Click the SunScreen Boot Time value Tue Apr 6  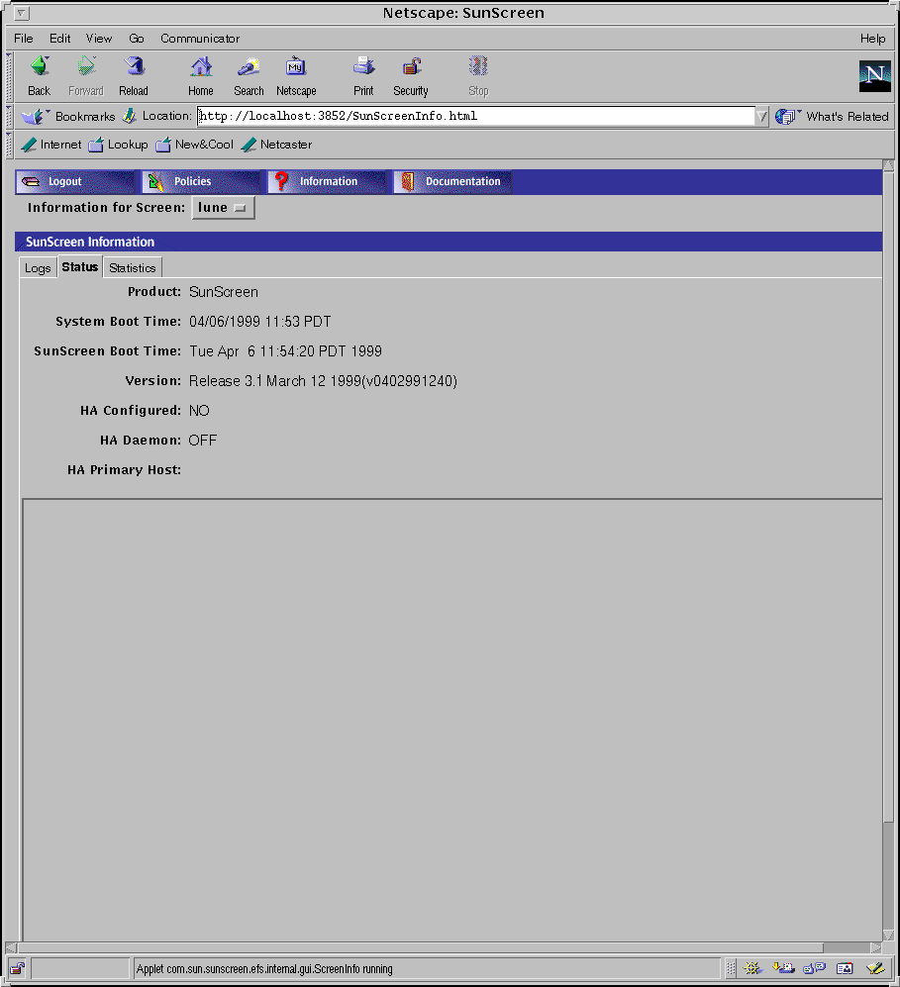[x=285, y=351]
